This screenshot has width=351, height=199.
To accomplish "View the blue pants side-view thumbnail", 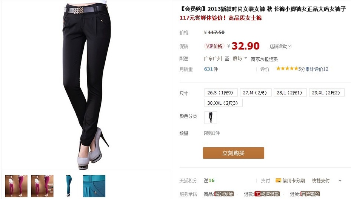I will tap(68, 186).
